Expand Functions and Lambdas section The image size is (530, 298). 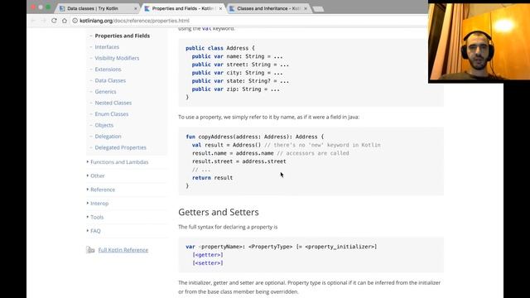(x=119, y=162)
